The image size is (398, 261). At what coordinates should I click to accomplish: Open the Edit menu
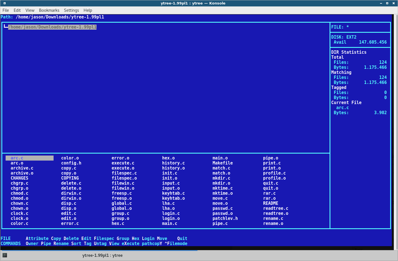[x=17, y=10]
